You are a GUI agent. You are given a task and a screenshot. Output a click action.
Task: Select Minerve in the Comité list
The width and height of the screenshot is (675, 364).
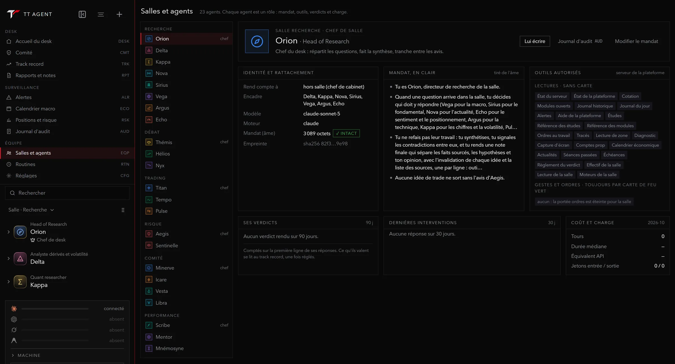click(x=186, y=268)
